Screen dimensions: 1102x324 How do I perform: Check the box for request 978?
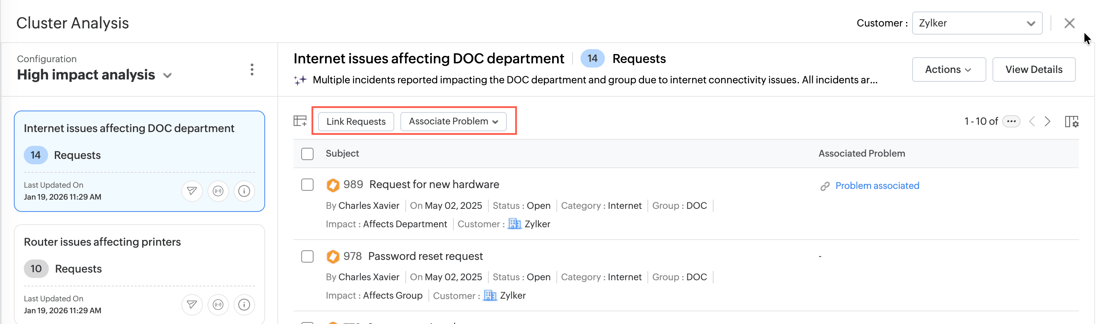[x=307, y=256]
